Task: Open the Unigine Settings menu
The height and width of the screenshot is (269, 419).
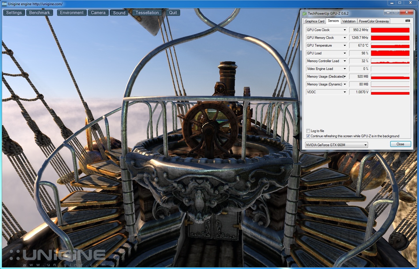Action: (14, 13)
